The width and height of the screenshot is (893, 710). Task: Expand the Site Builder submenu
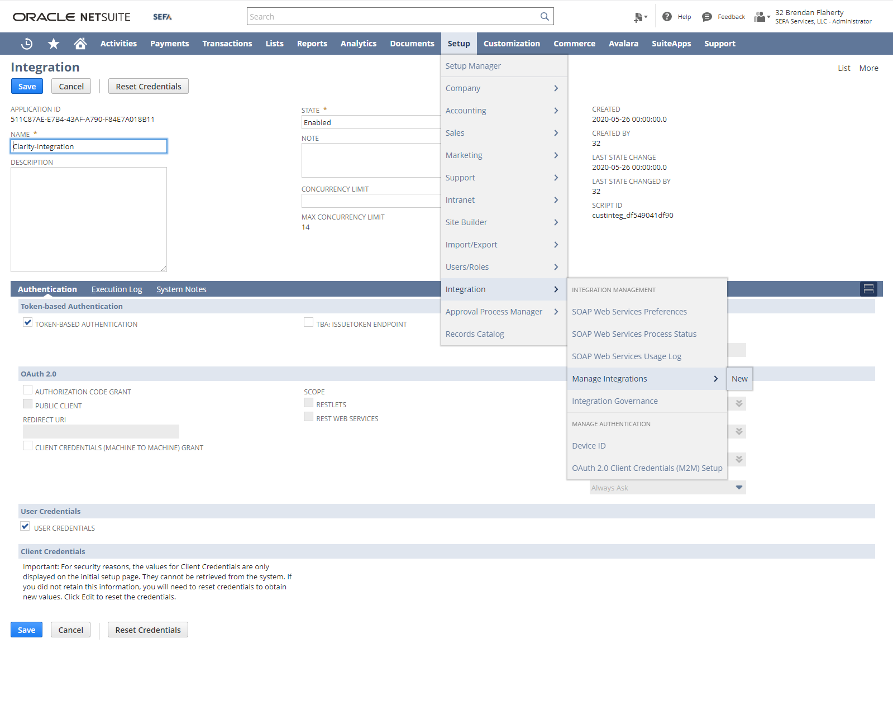pyautogui.click(x=504, y=222)
